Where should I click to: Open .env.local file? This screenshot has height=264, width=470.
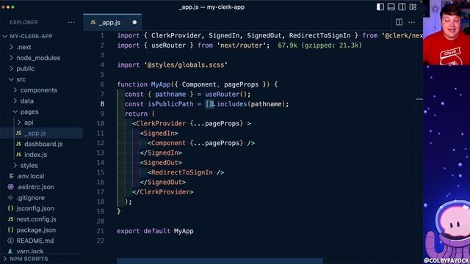tap(30, 176)
